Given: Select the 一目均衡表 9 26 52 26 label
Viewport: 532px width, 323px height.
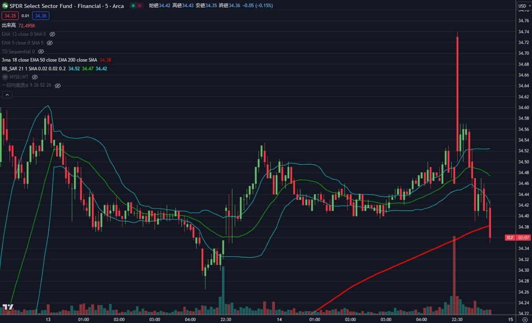Looking at the screenshot, I should 26,85.
